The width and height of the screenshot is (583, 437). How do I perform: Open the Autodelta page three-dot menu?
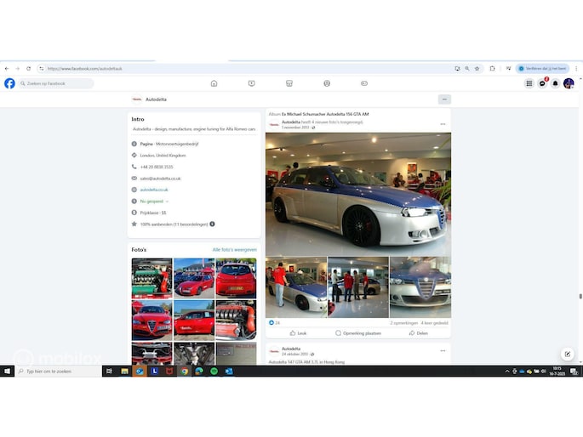tap(444, 99)
